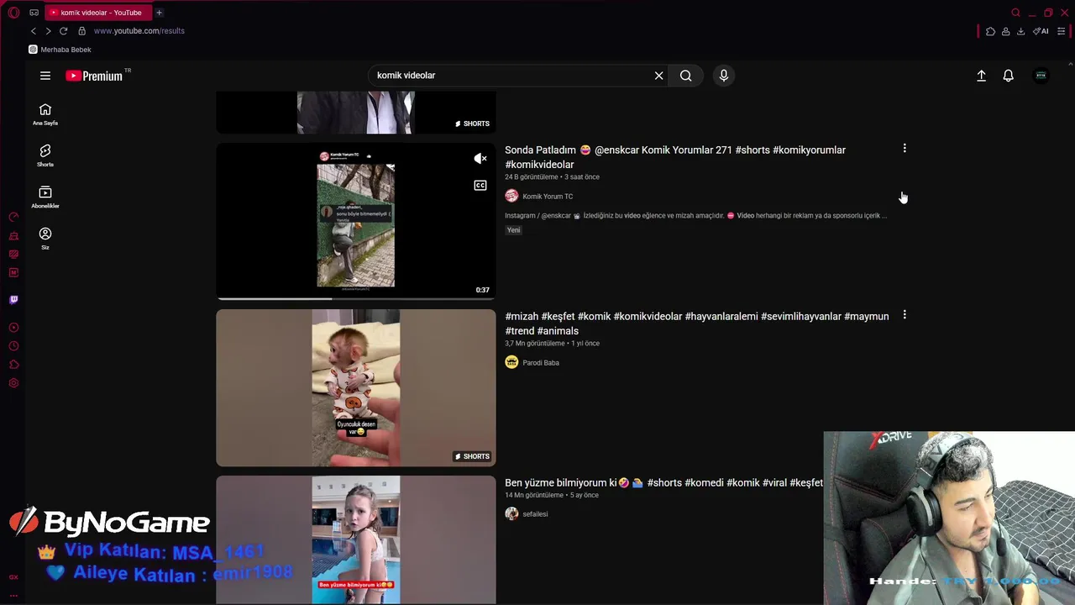1075x605 pixels.
Task: View site security lock information
Action: tap(81, 31)
